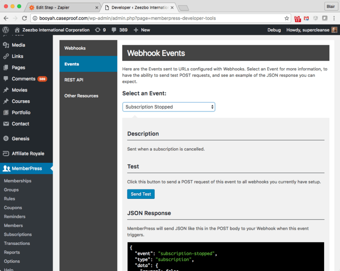Click Debug in the admin bar

(x=274, y=30)
